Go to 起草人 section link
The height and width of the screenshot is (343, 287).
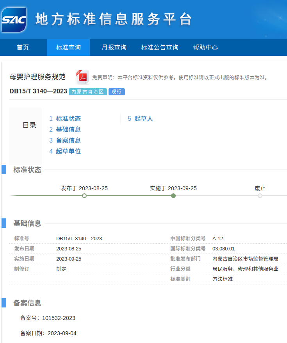point(143,118)
